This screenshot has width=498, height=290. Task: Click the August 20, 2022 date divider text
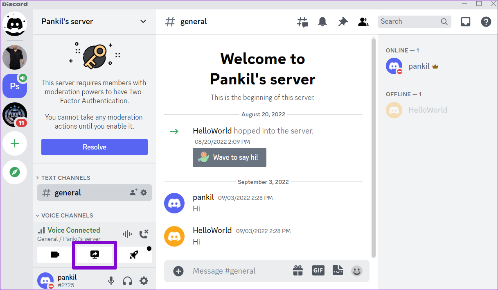(264, 114)
